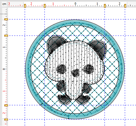Select the rightmost guide marker on top ruler
The image size is (136, 126).
tap(125, 6)
